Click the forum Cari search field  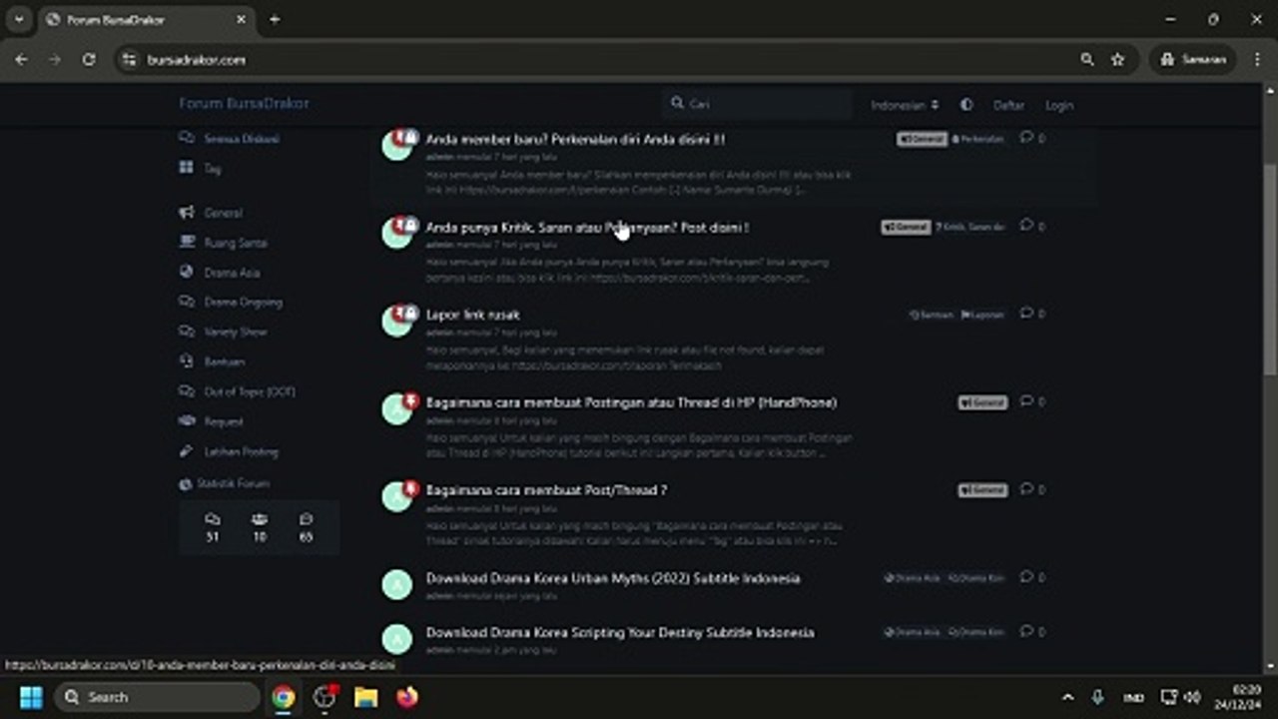click(757, 103)
